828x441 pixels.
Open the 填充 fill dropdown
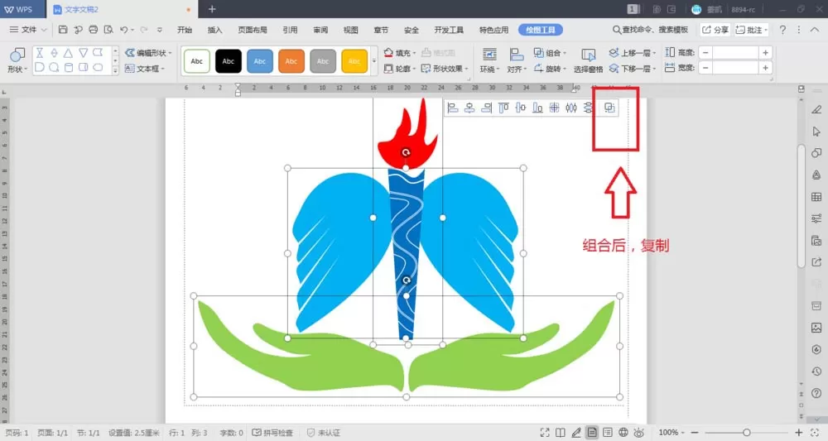click(x=400, y=53)
